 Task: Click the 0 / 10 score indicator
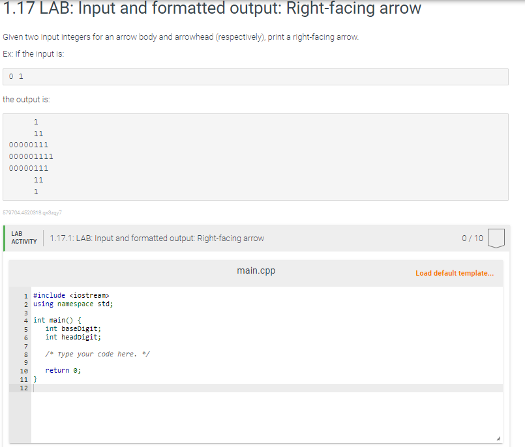point(472,238)
